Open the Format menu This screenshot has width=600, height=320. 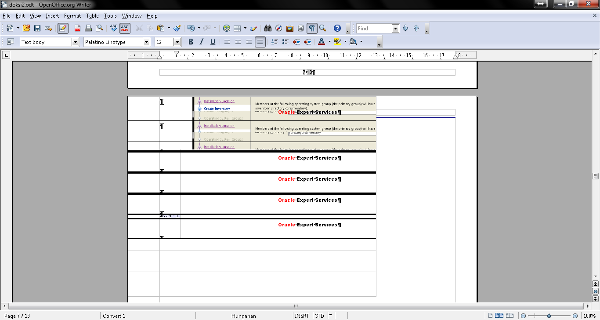pyautogui.click(x=72, y=16)
